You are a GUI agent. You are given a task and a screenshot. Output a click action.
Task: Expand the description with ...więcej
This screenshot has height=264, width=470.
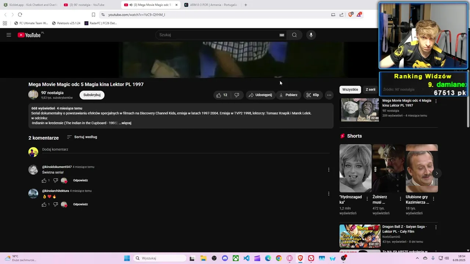click(x=125, y=123)
